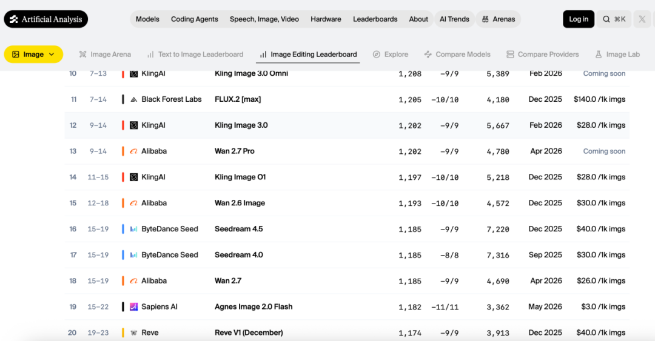Open the Hardware menu
This screenshot has height=341, width=655.
click(x=326, y=19)
